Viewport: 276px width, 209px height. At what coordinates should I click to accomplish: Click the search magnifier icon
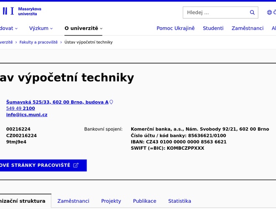252,13
